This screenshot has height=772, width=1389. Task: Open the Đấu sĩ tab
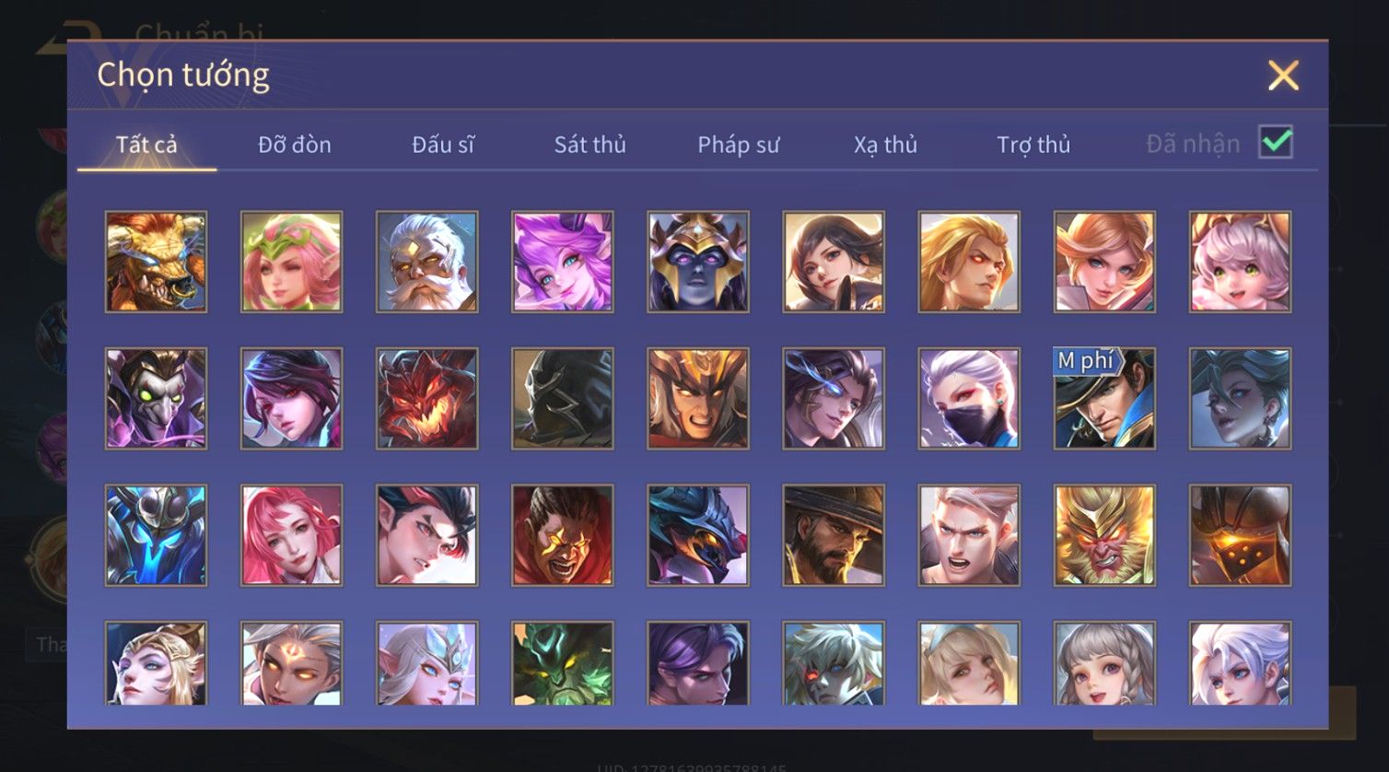pos(443,145)
